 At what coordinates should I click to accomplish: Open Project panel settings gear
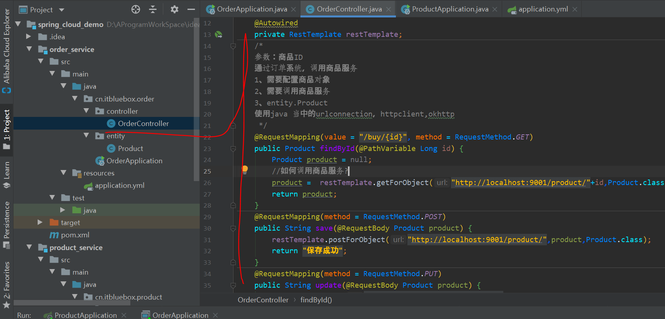click(x=174, y=10)
